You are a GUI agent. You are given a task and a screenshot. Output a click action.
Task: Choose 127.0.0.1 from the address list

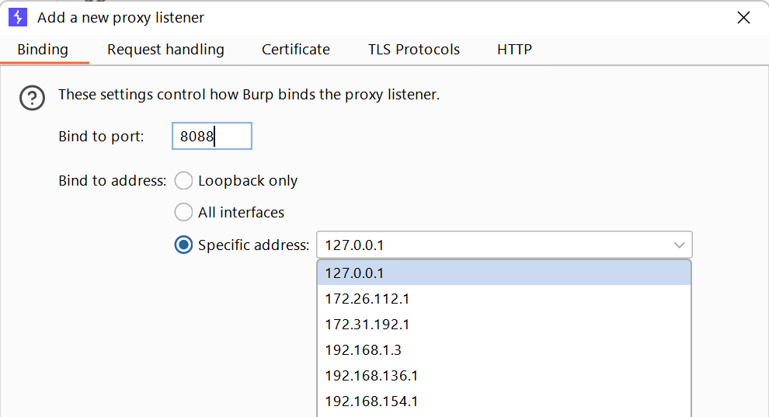pyautogui.click(x=503, y=273)
